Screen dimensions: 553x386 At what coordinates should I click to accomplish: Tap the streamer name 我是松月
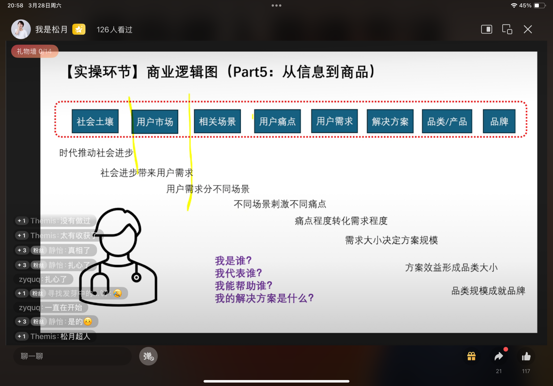point(52,29)
